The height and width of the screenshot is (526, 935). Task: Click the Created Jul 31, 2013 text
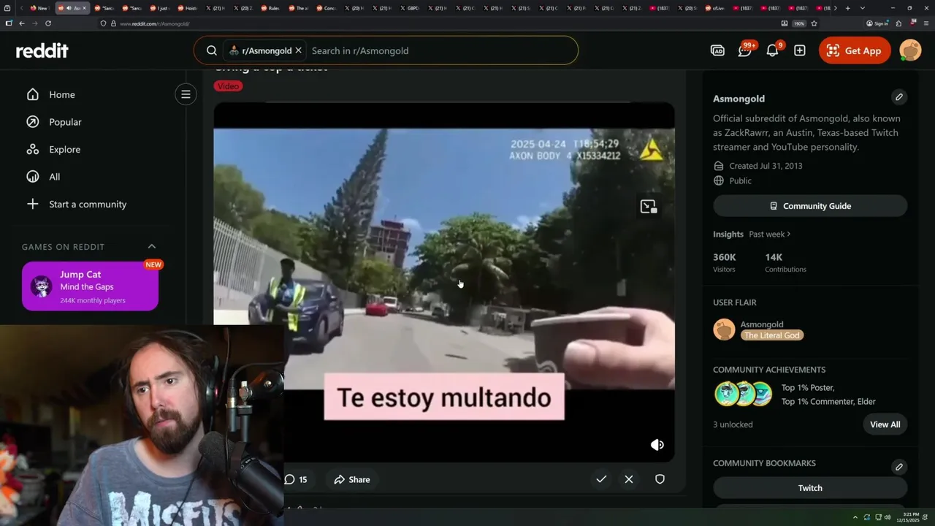coord(766,166)
